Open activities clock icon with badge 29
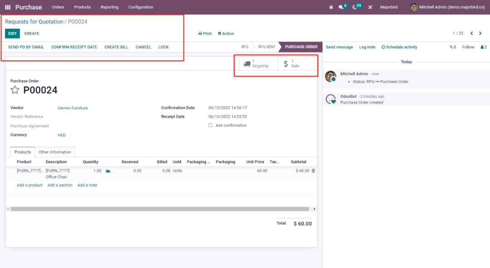This screenshot has width=490, height=268. 355,7
